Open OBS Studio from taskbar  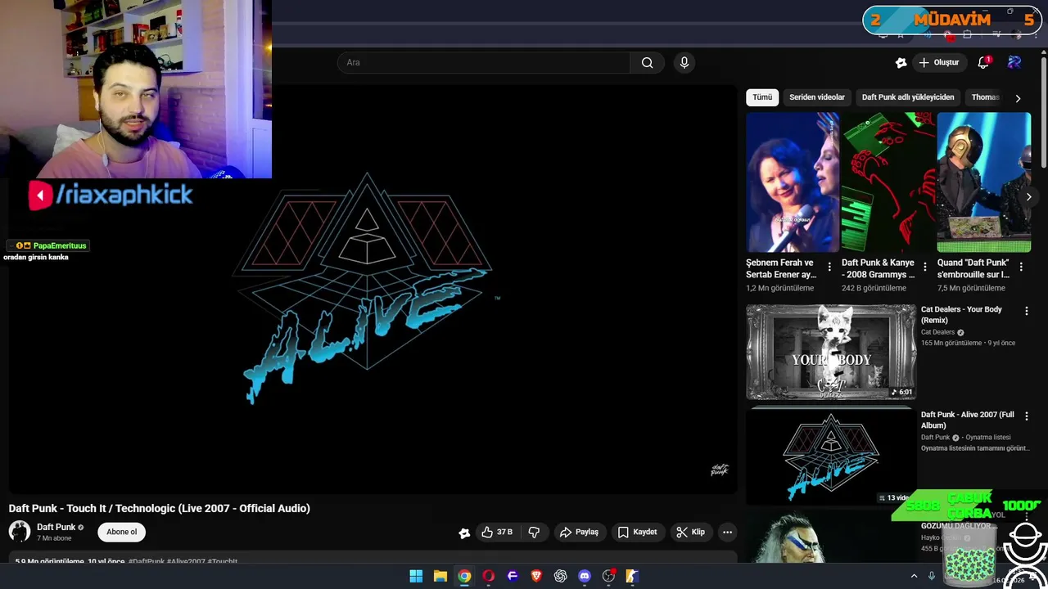tap(608, 576)
